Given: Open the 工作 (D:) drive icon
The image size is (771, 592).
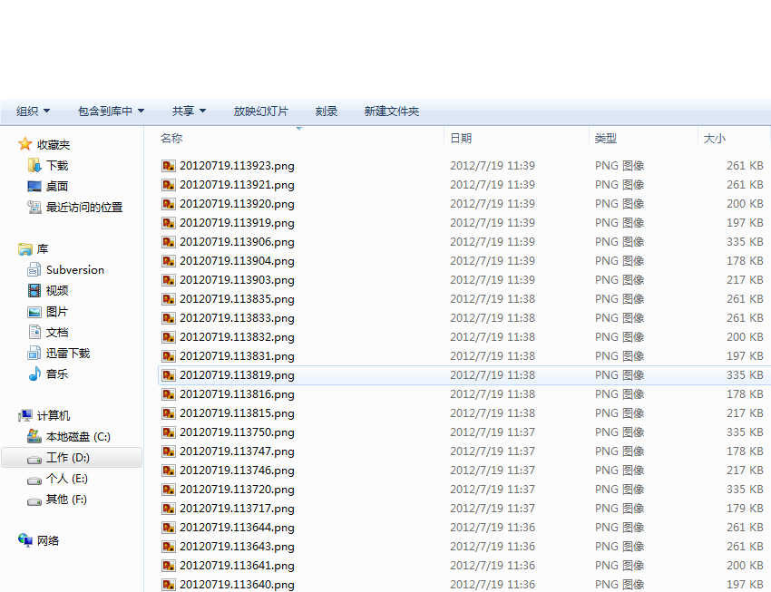Looking at the screenshot, I should 34,460.
